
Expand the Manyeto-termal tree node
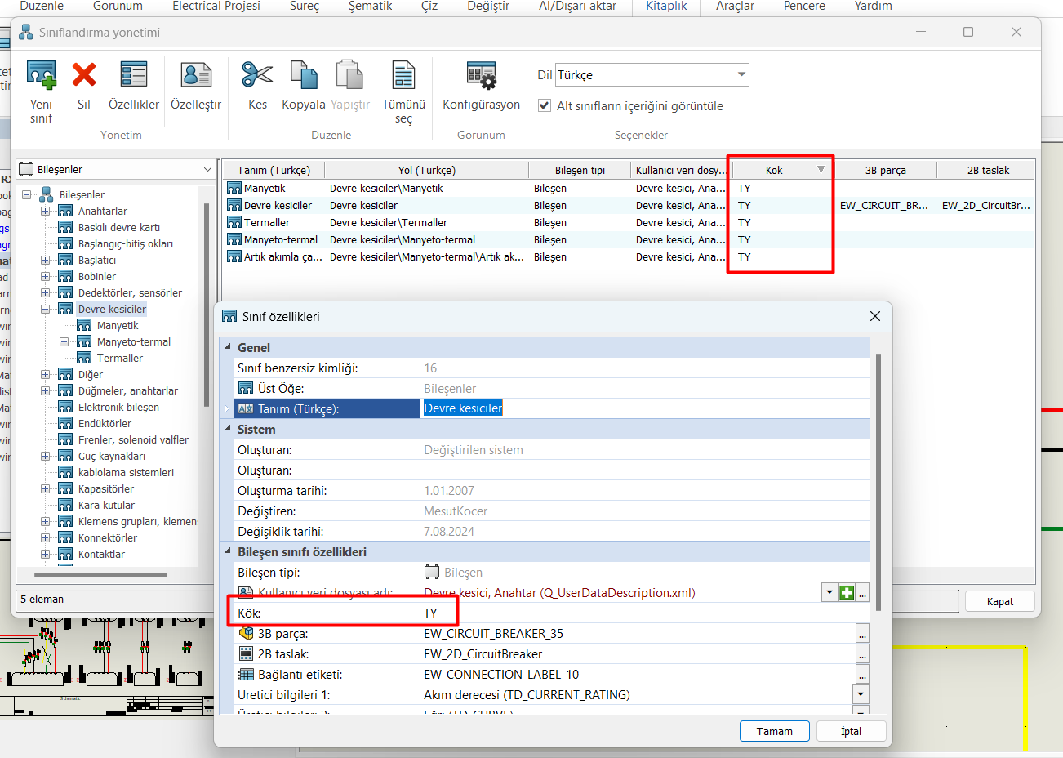click(x=64, y=341)
